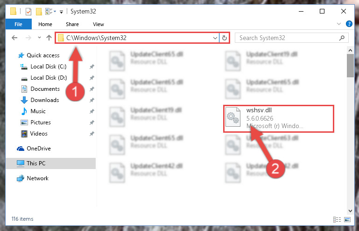Click the vertical scrollbar thumb
Screen dimensions: 359x231
[350, 66]
